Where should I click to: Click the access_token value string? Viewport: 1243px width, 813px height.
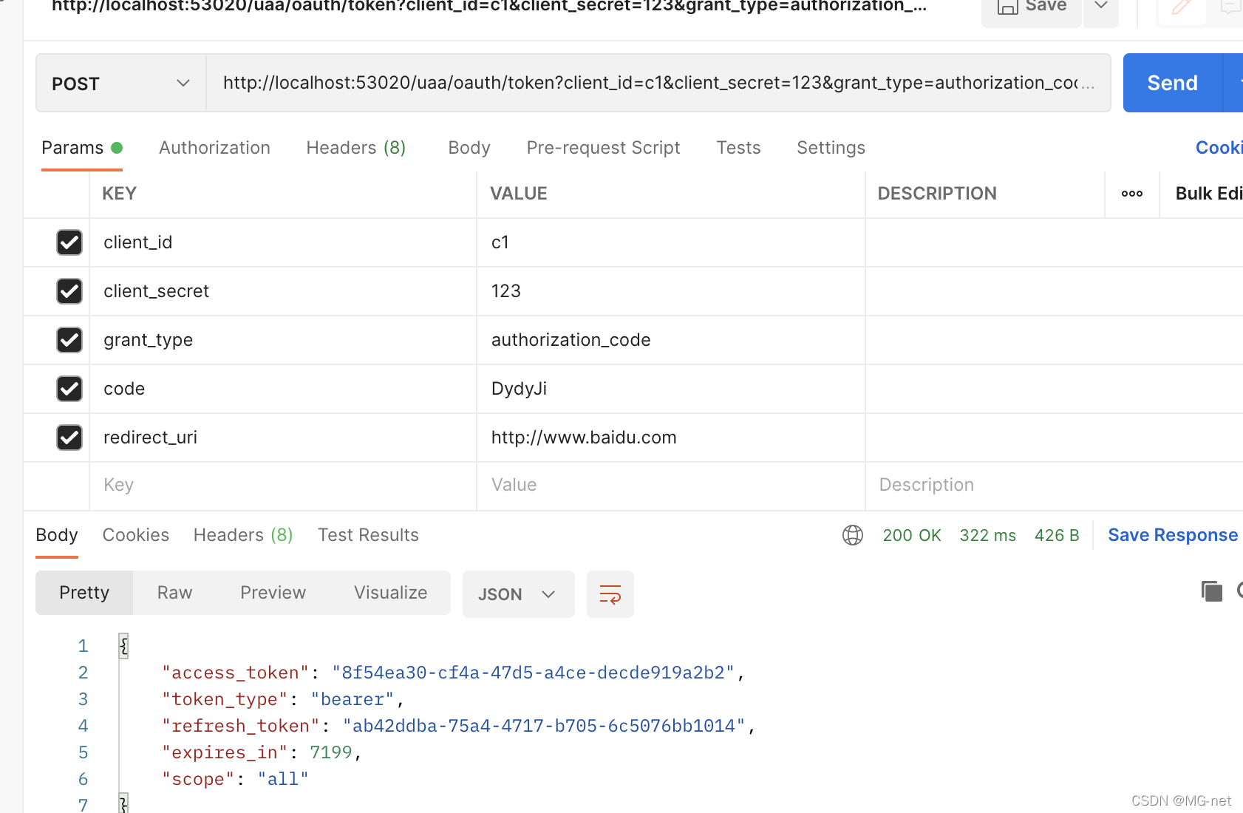533,673
